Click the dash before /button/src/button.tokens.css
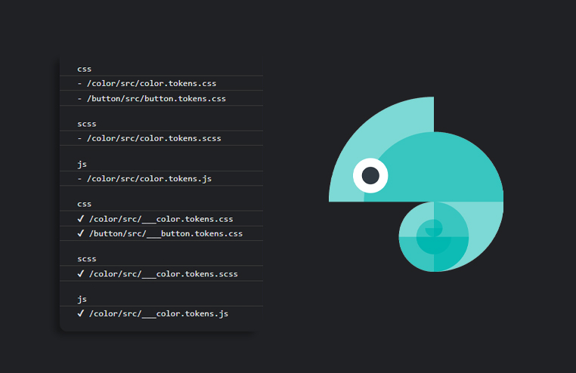 pos(80,98)
